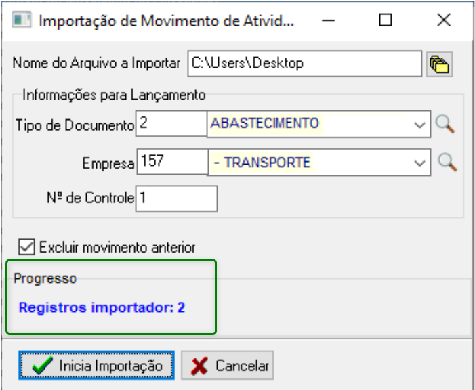Click magnifier beside Tipo de Documento

[445, 124]
